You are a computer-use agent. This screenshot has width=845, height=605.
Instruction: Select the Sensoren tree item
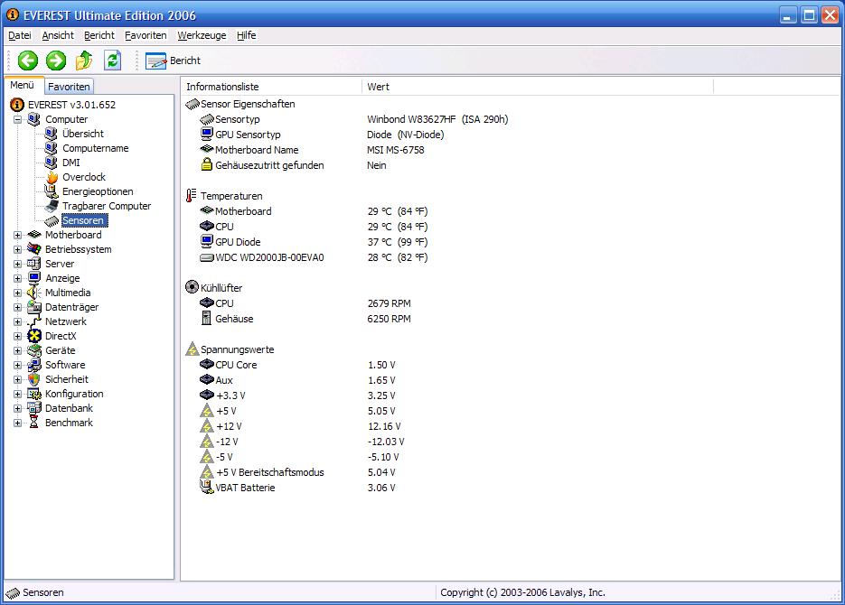pos(83,220)
